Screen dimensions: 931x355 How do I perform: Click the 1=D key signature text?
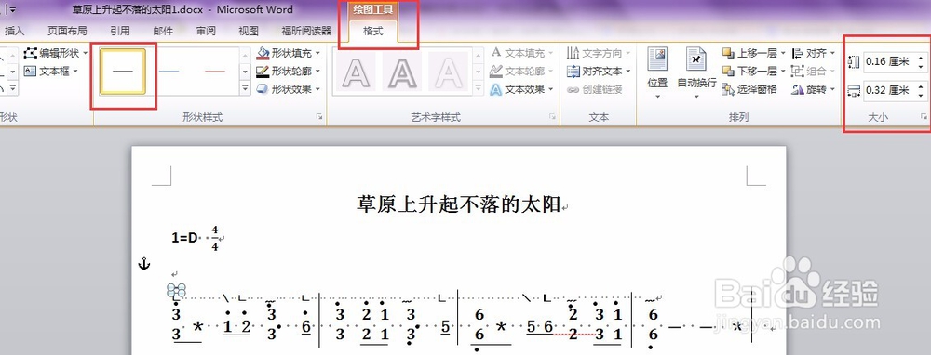pyautogui.click(x=184, y=238)
